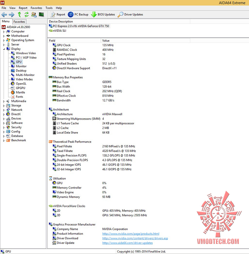Image resolution: width=249 pixels, height=254 pixels.
Task: Switch to the Menu tab
Action: click(x=6, y=21)
